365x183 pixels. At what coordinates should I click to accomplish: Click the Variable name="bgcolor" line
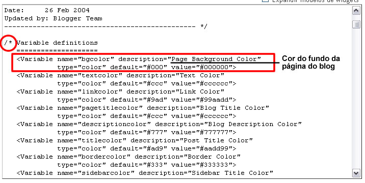click(139, 59)
